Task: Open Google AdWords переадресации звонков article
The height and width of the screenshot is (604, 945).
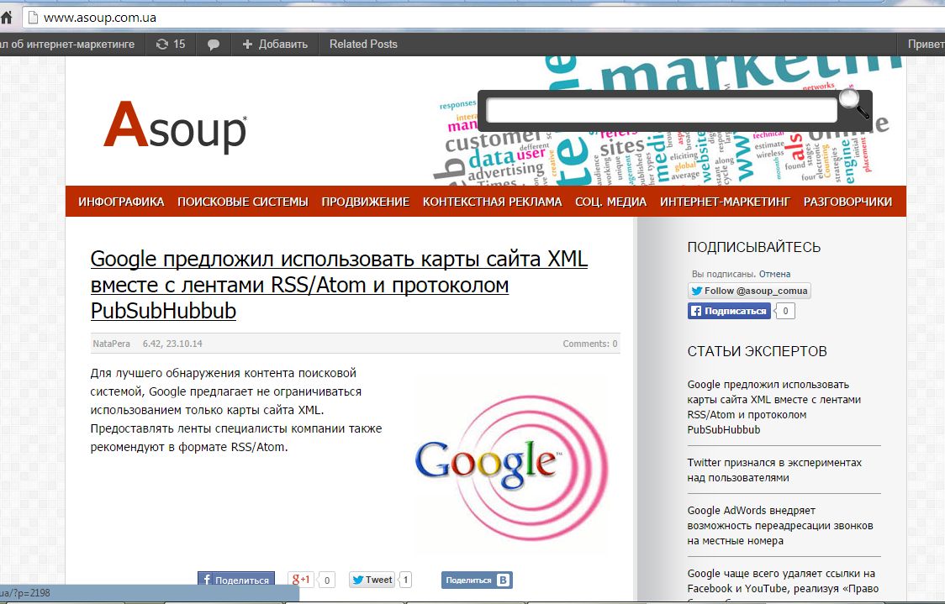Action: coord(780,526)
